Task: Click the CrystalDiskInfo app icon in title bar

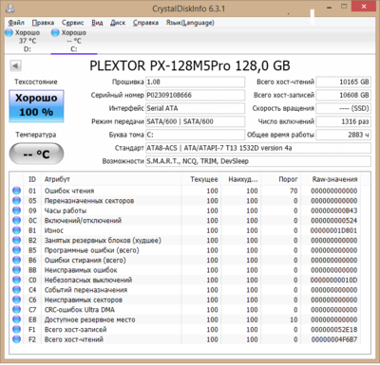Action: pyautogui.click(x=9, y=8)
